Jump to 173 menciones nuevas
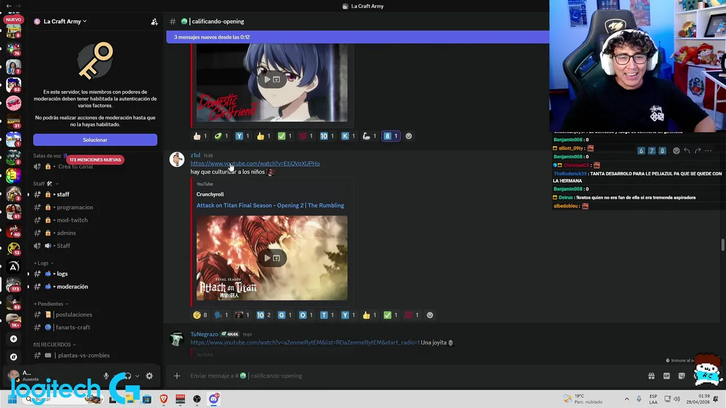Screen dimensions: 726x408 (x=95, y=160)
